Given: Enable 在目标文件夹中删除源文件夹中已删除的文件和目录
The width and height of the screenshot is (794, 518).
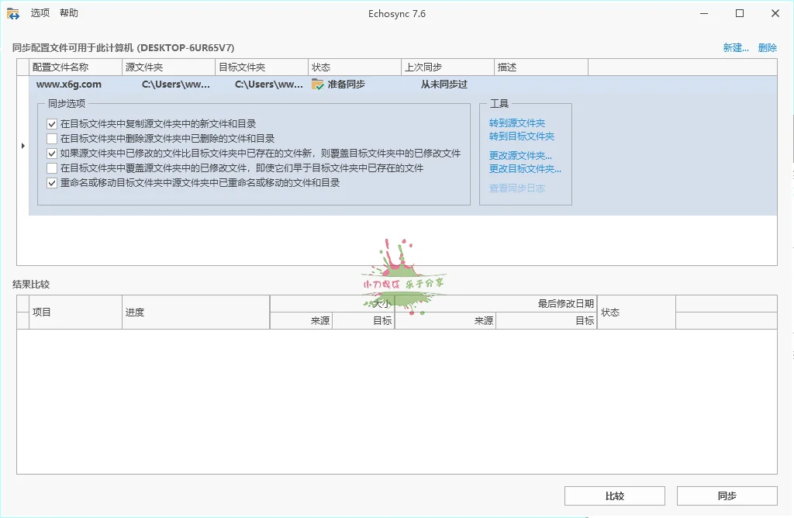Looking at the screenshot, I should pyautogui.click(x=53, y=139).
